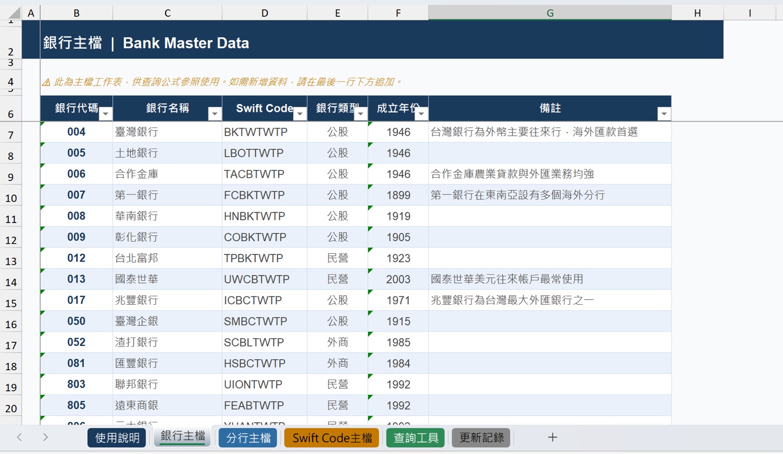This screenshot has height=454, width=783.
Task: Open the Swift Code主檔 sheet tab
Action: pyautogui.click(x=332, y=438)
